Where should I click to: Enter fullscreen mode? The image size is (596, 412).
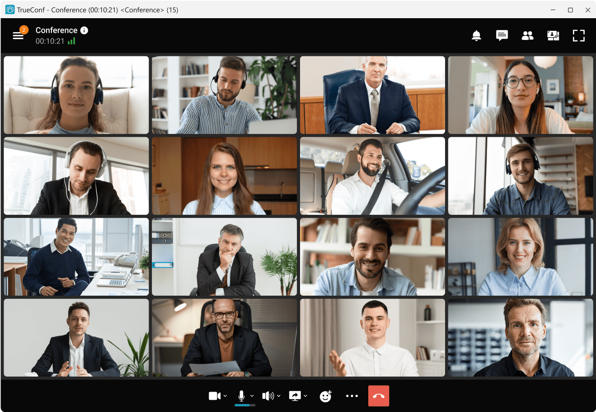tap(579, 35)
